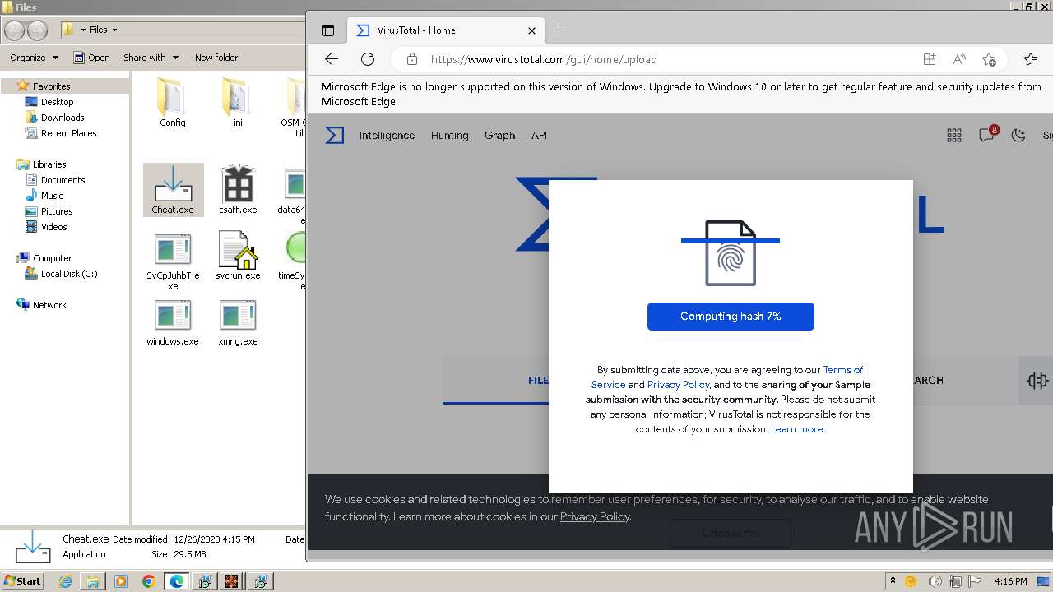Launch Internet Explorer from taskbar
The height and width of the screenshot is (592, 1053).
(66, 581)
